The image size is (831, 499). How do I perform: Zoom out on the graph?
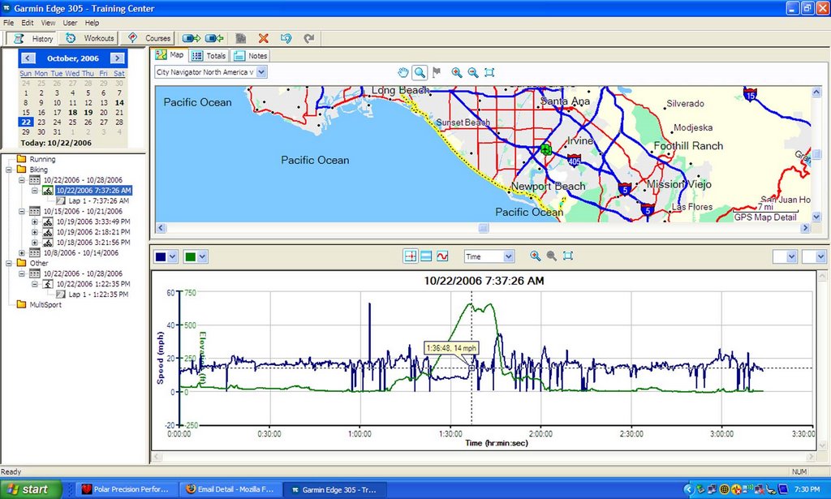(x=551, y=256)
